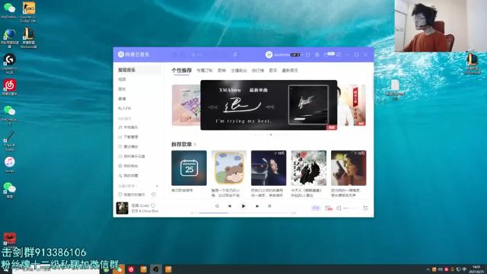Collapse the 创建的歌单 created playlists section
Image resolution: width=487 pixels, height=274 pixels.
click(128, 186)
